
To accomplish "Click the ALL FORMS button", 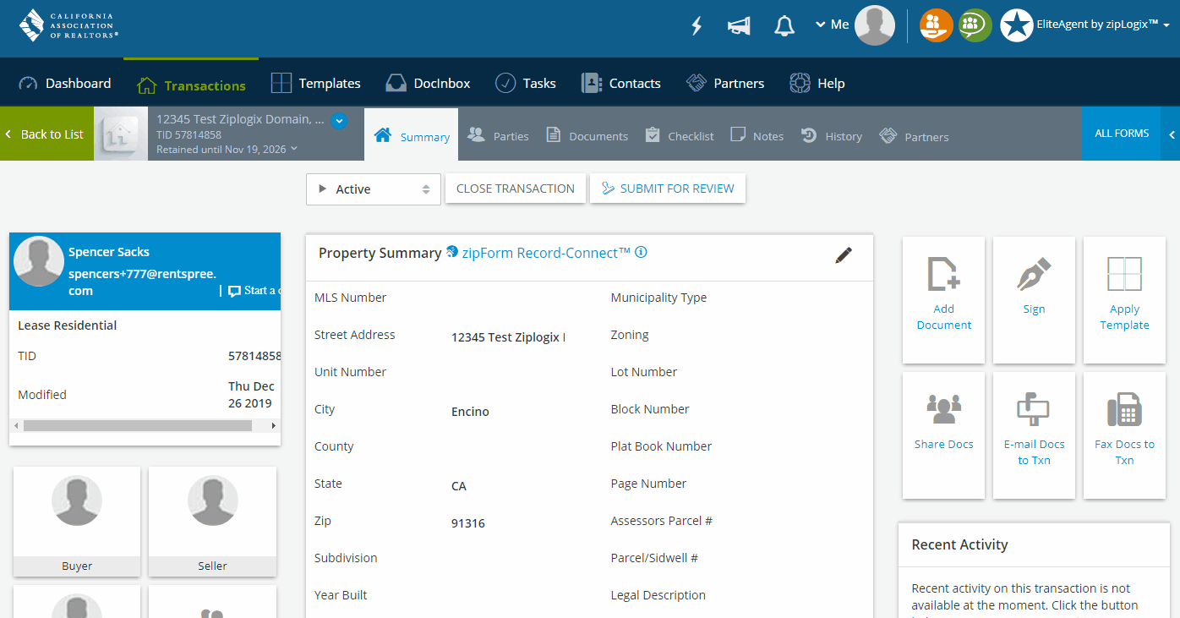I will 1122,134.
